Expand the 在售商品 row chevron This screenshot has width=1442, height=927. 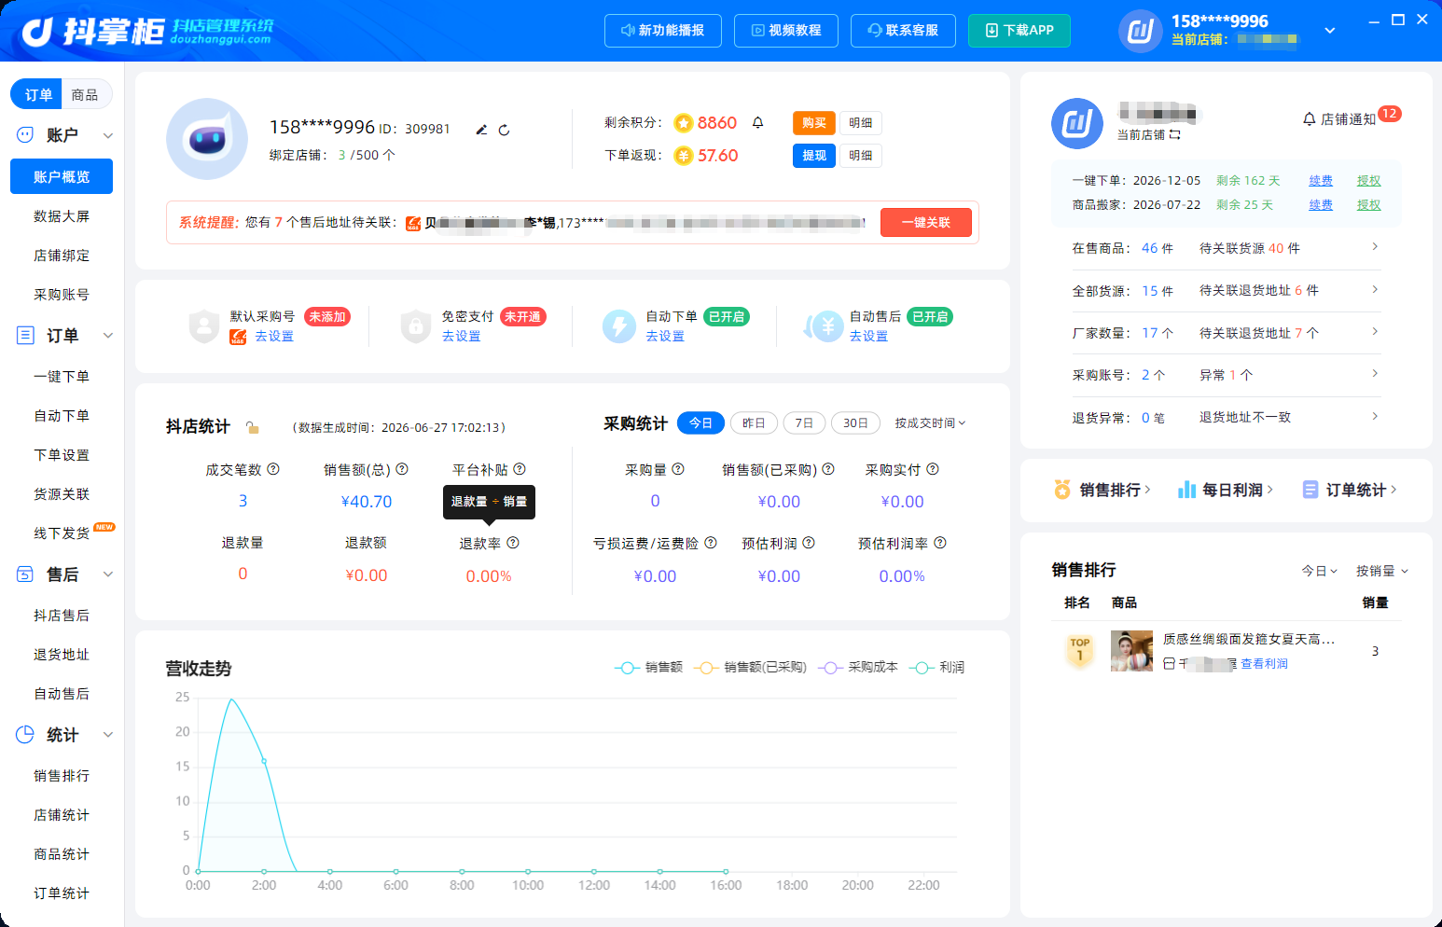(1375, 246)
